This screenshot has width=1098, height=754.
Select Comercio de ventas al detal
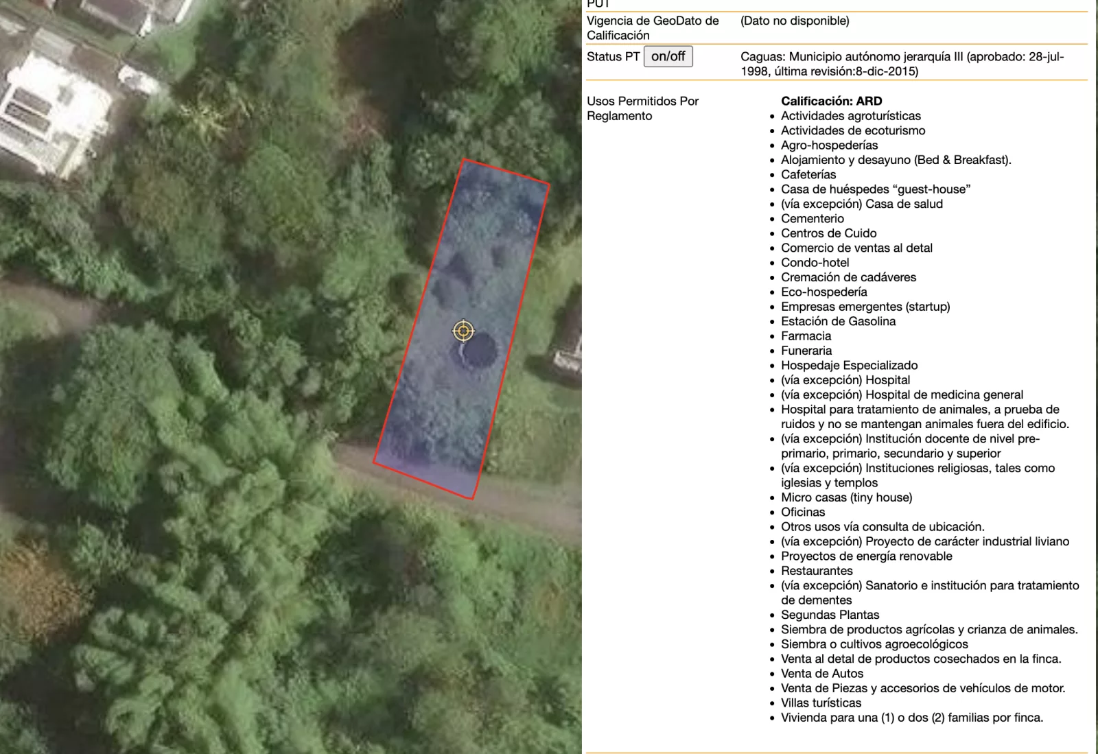(856, 248)
